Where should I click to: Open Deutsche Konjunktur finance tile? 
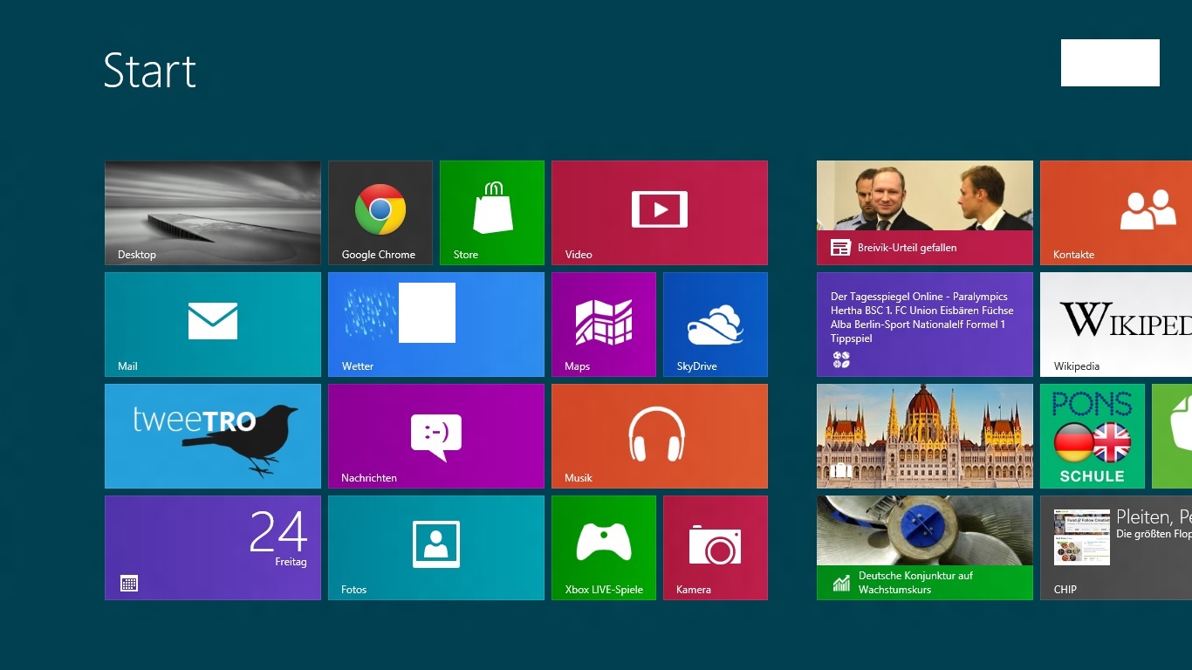click(925, 548)
